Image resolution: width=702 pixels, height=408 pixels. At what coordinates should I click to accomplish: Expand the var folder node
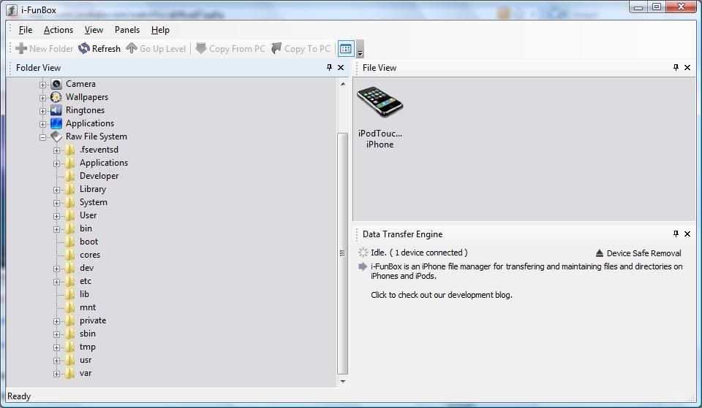pos(56,374)
